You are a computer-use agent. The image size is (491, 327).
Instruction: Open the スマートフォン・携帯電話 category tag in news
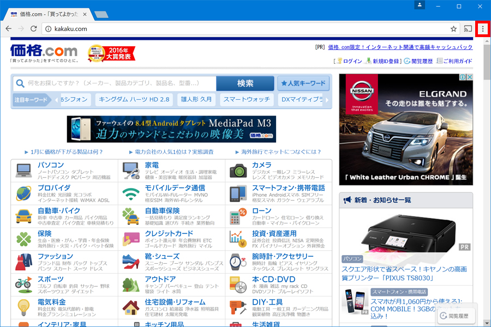[399, 292]
